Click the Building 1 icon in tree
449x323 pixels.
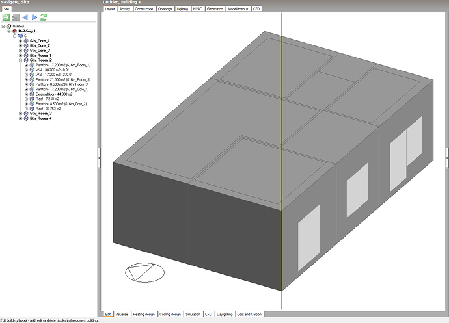[x=15, y=31]
